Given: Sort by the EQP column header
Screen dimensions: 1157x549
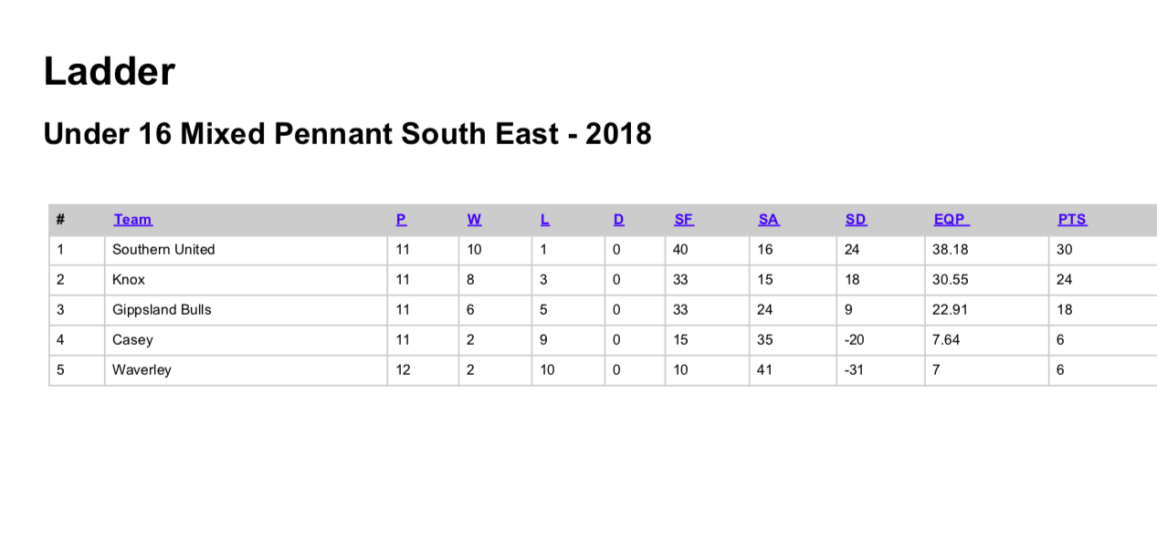Looking at the screenshot, I should 951,220.
